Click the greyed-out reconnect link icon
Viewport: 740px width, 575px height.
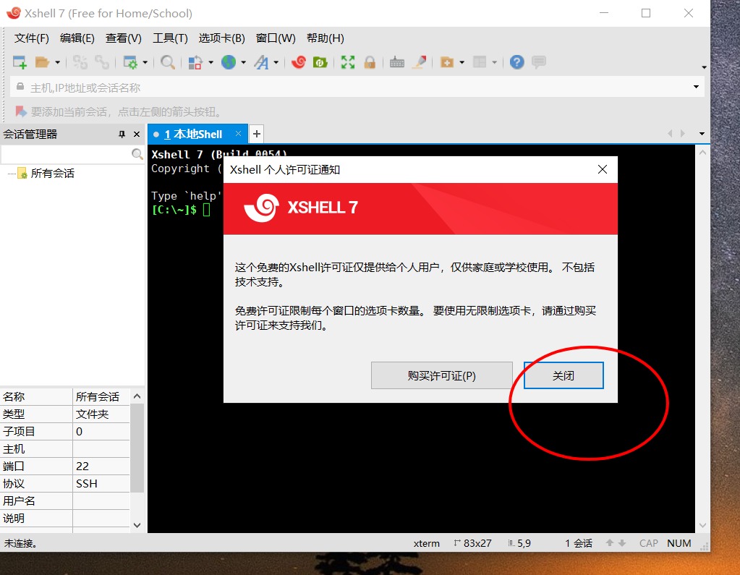click(101, 62)
